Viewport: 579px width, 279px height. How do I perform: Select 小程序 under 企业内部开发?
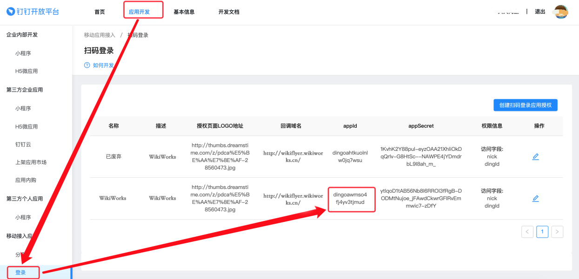pyautogui.click(x=23, y=53)
